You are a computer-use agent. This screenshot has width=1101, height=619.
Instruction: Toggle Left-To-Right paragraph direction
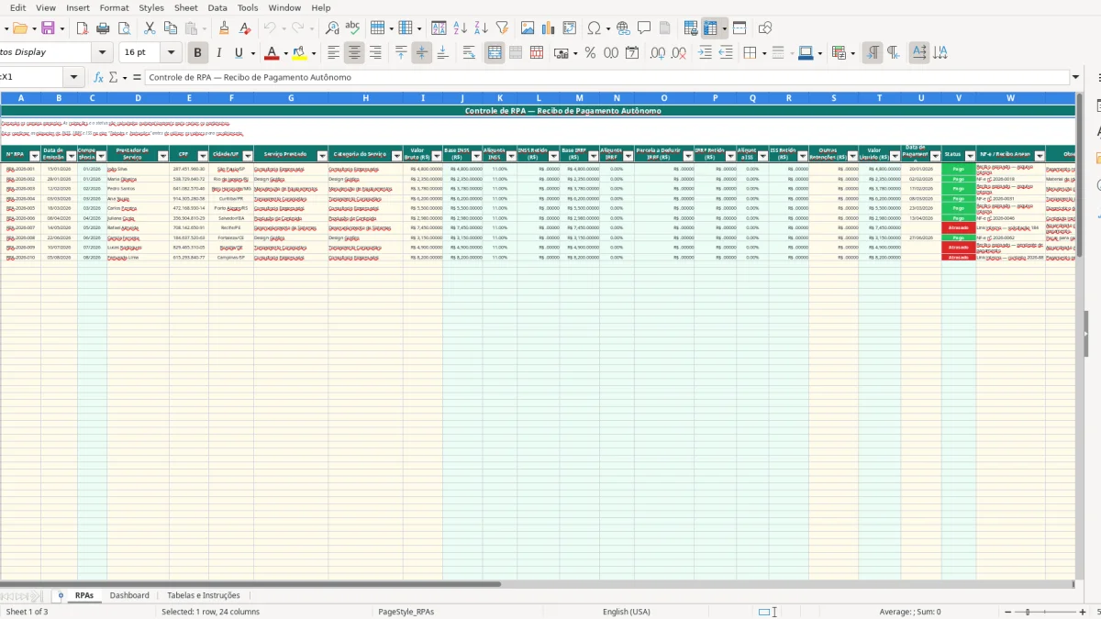[x=873, y=53]
